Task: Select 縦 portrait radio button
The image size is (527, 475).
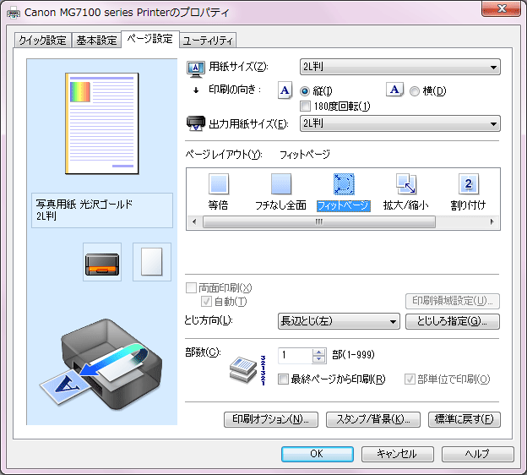Action: click(305, 90)
